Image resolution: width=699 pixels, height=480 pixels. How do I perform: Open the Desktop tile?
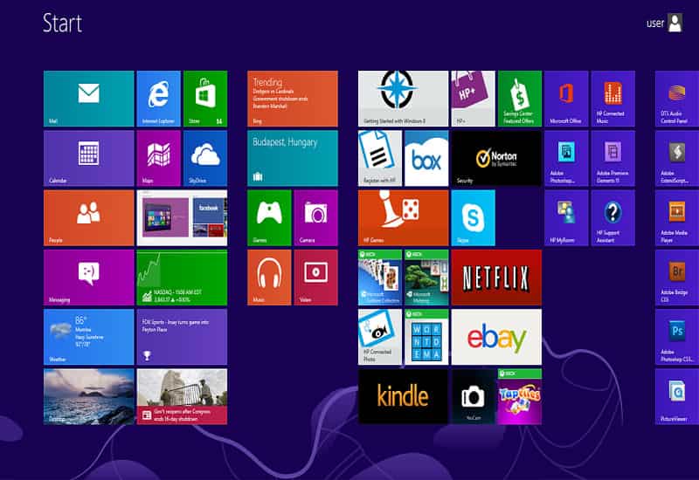point(89,396)
